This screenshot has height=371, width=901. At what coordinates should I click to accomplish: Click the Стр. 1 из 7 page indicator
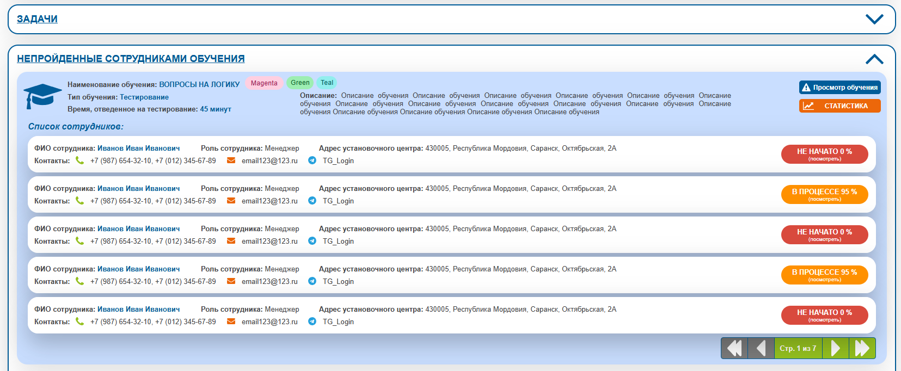798,348
